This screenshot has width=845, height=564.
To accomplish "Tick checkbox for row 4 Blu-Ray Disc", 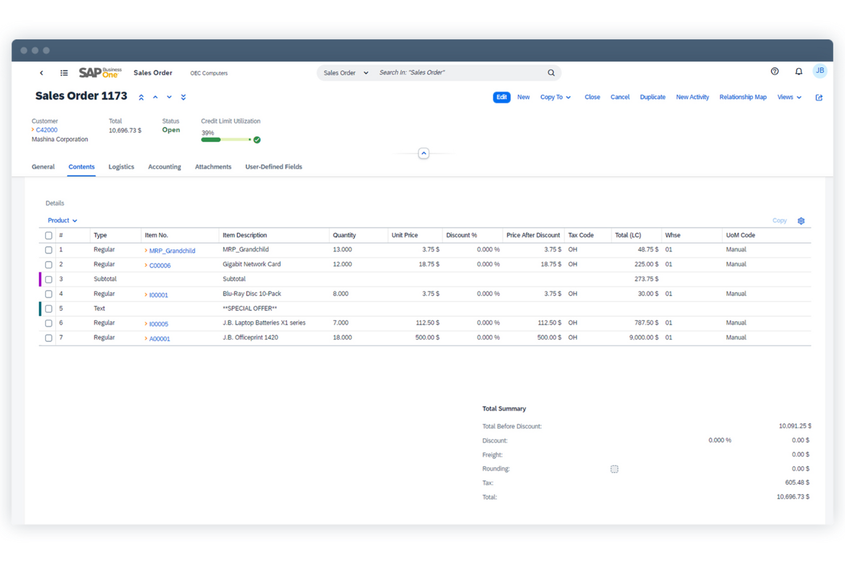I will (49, 294).
